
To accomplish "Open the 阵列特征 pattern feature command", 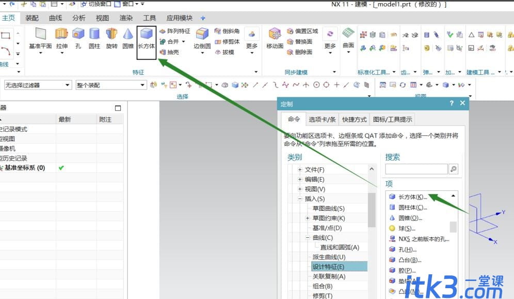I will coord(175,31).
